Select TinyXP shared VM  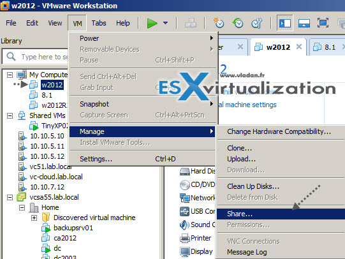click(55, 126)
